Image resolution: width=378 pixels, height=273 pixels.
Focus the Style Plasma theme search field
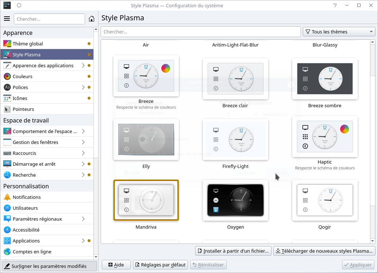(x=201, y=32)
